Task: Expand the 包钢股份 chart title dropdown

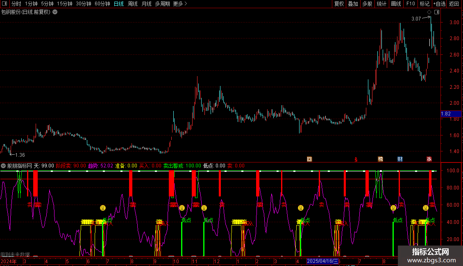Action: [55, 12]
